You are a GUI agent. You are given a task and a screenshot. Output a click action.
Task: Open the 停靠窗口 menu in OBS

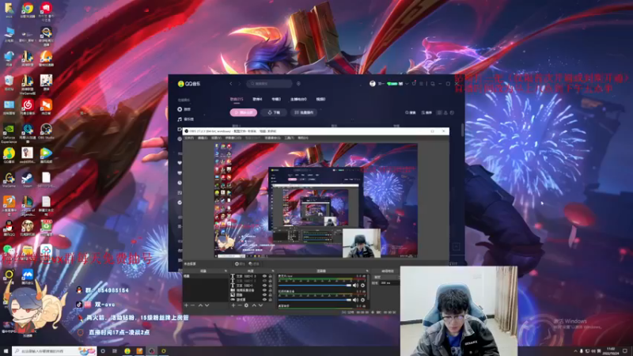[233, 138]
